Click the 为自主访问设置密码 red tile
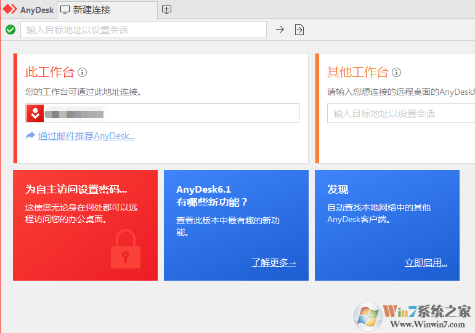475x333 pixels. [76, 190]
